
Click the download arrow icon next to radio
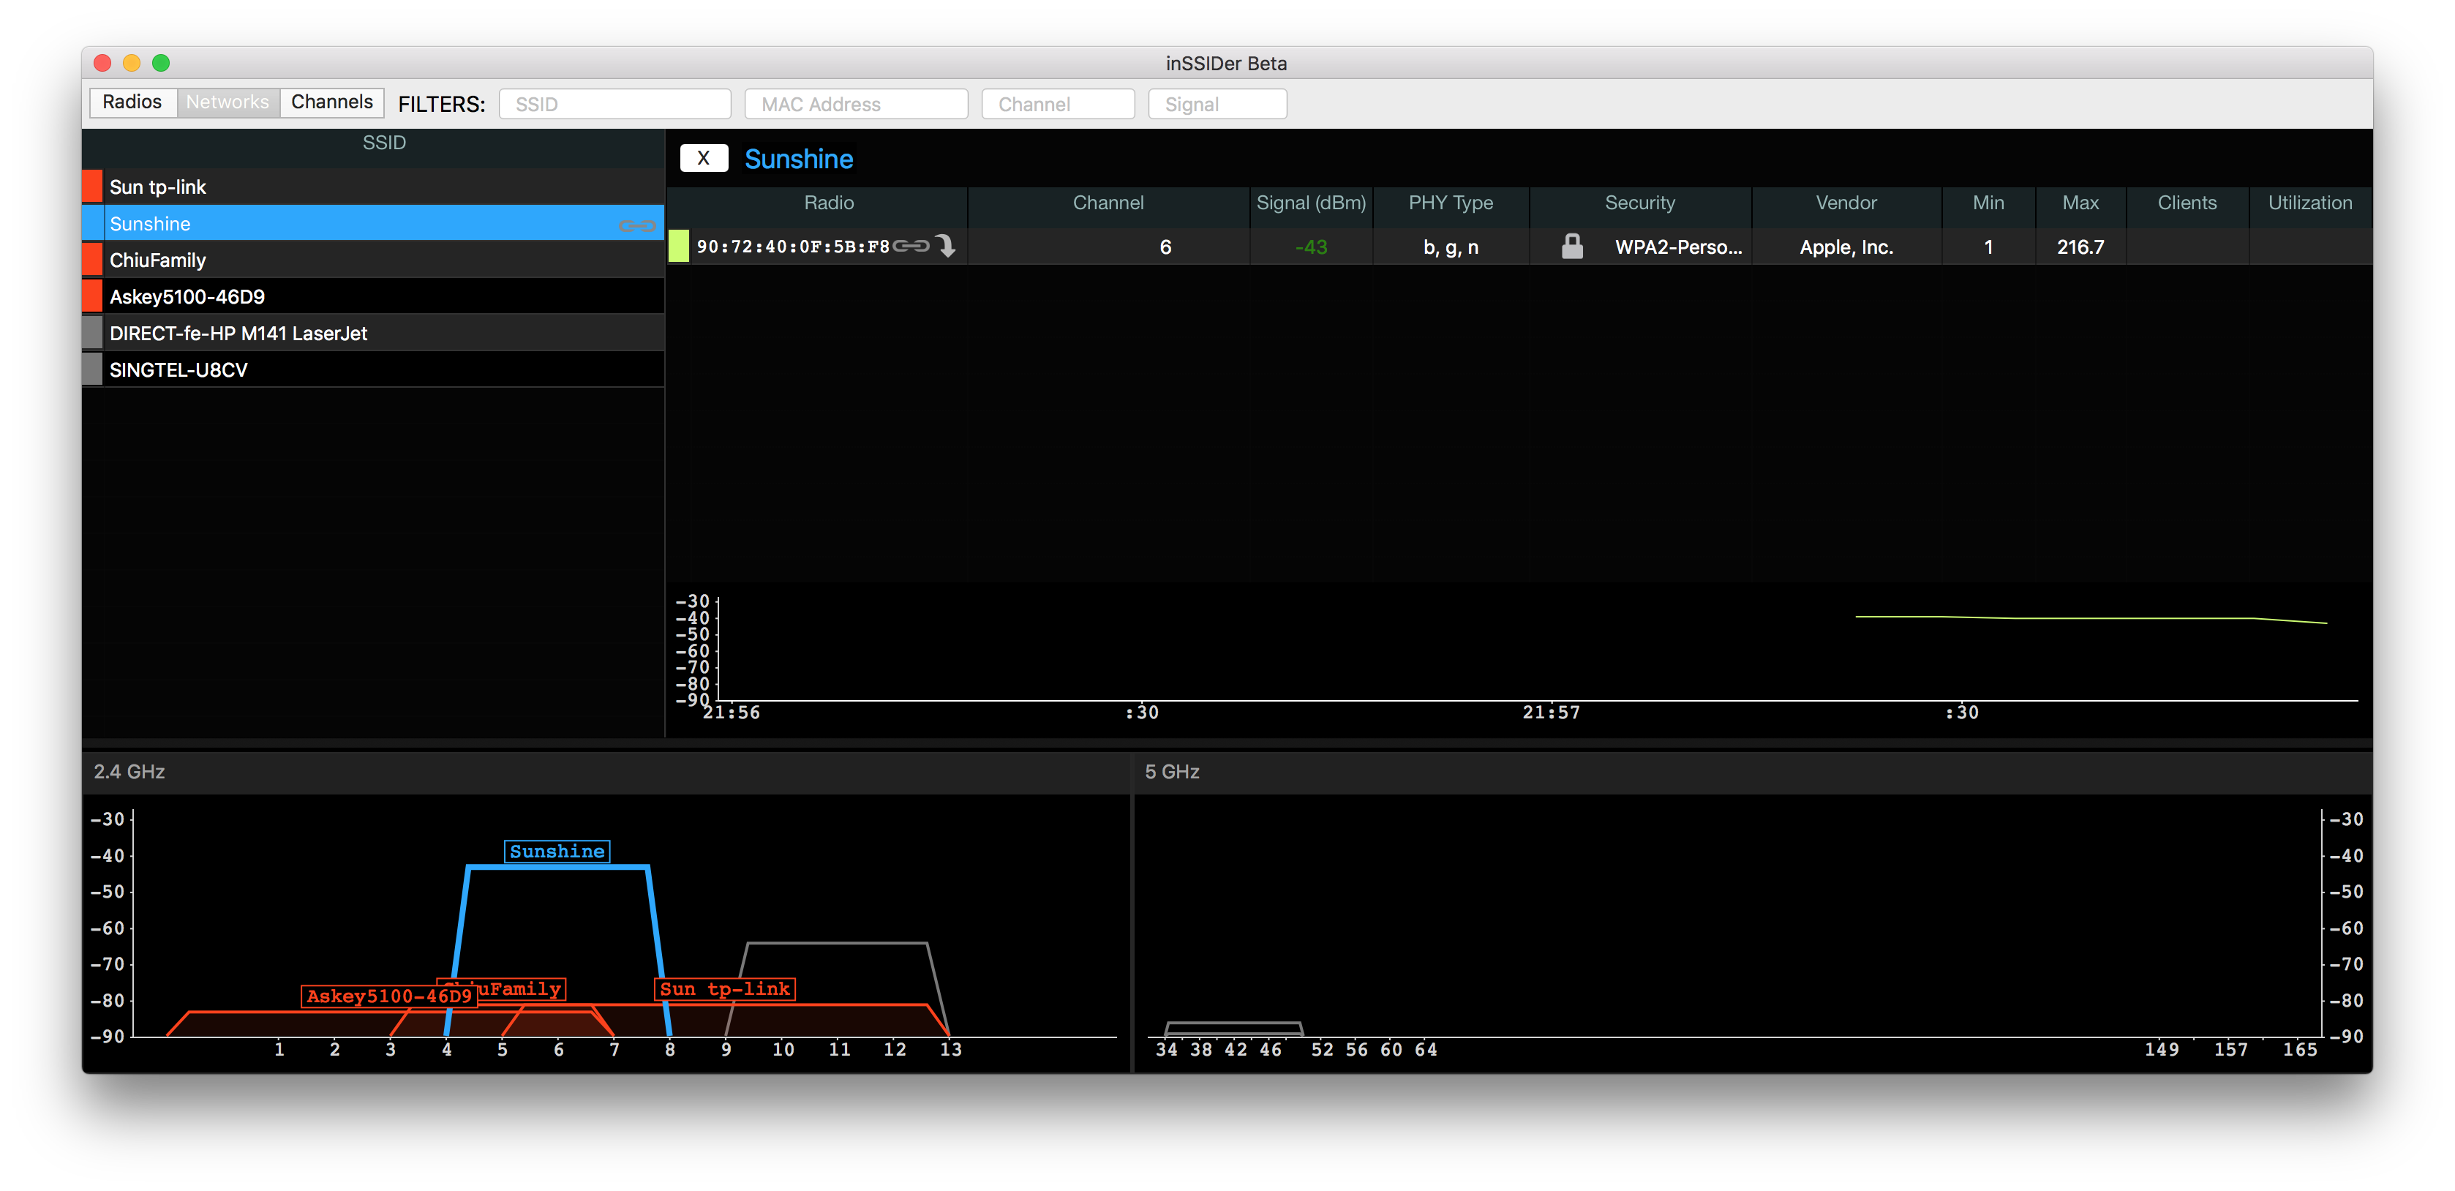coord(947,246)
